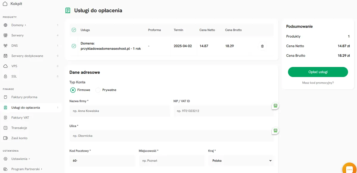Select the Prywatne account type
Viewport: 357px width, 173px height.
(x=98, y=90)
